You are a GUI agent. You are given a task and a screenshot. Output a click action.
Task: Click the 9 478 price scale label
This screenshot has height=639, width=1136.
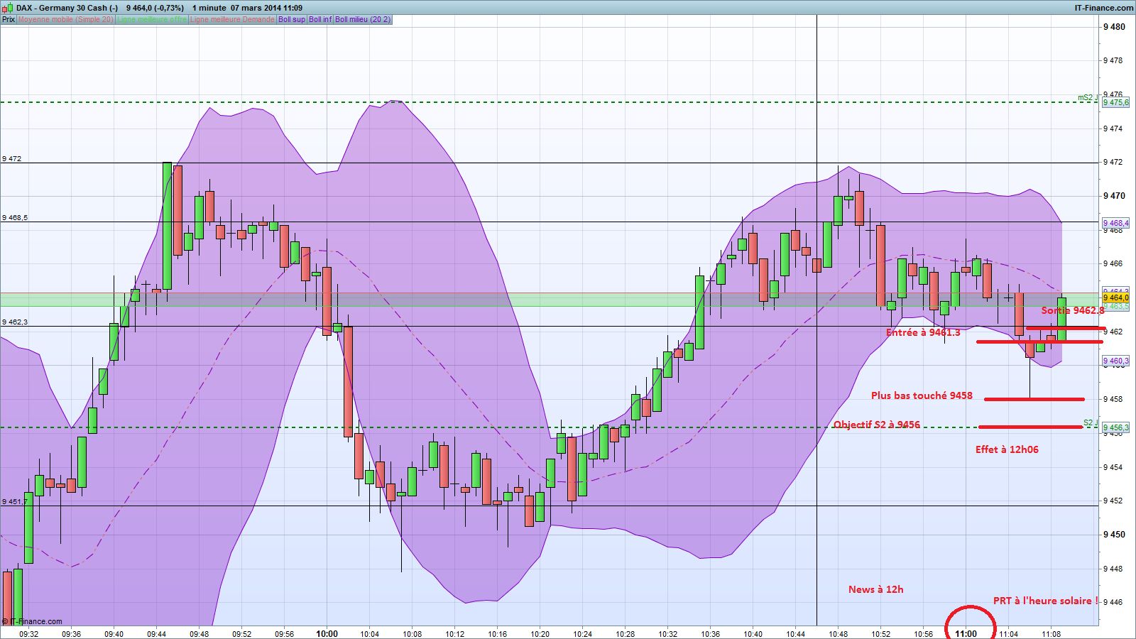pos(1113,60)
